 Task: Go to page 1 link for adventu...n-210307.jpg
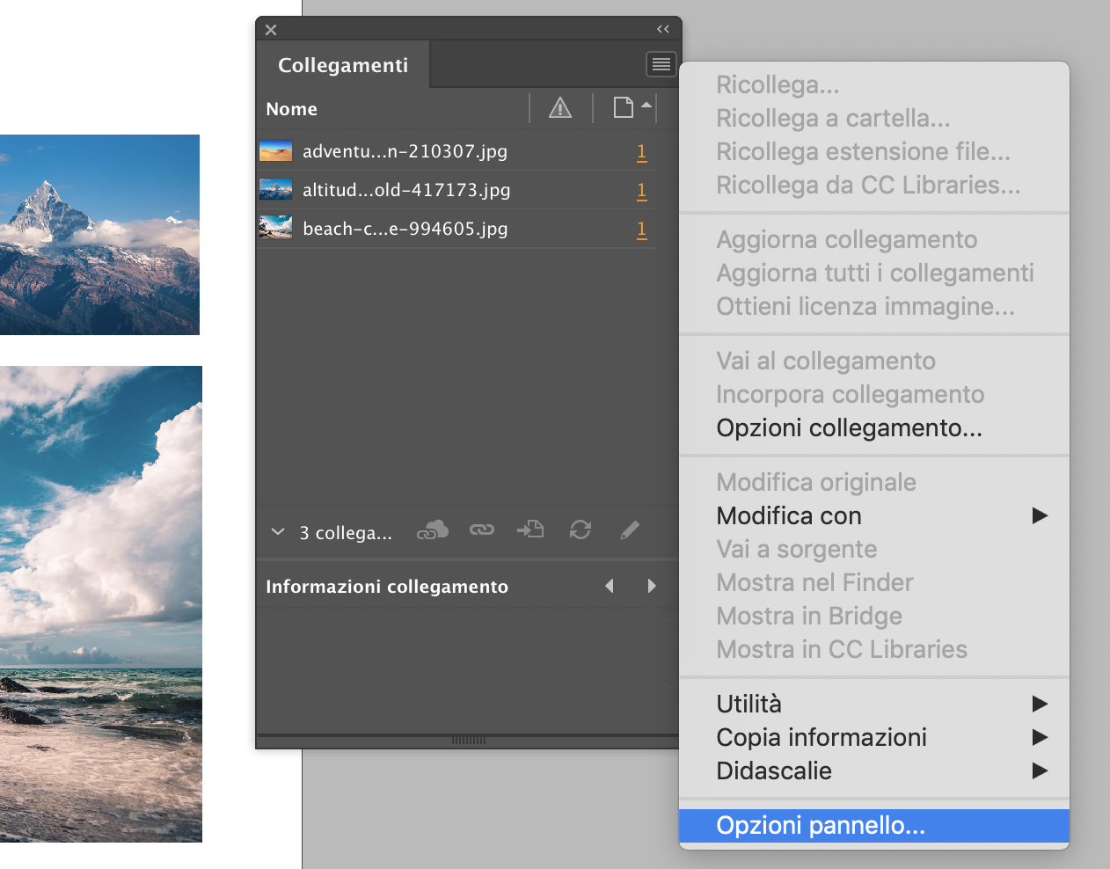(x=642, y=151)
